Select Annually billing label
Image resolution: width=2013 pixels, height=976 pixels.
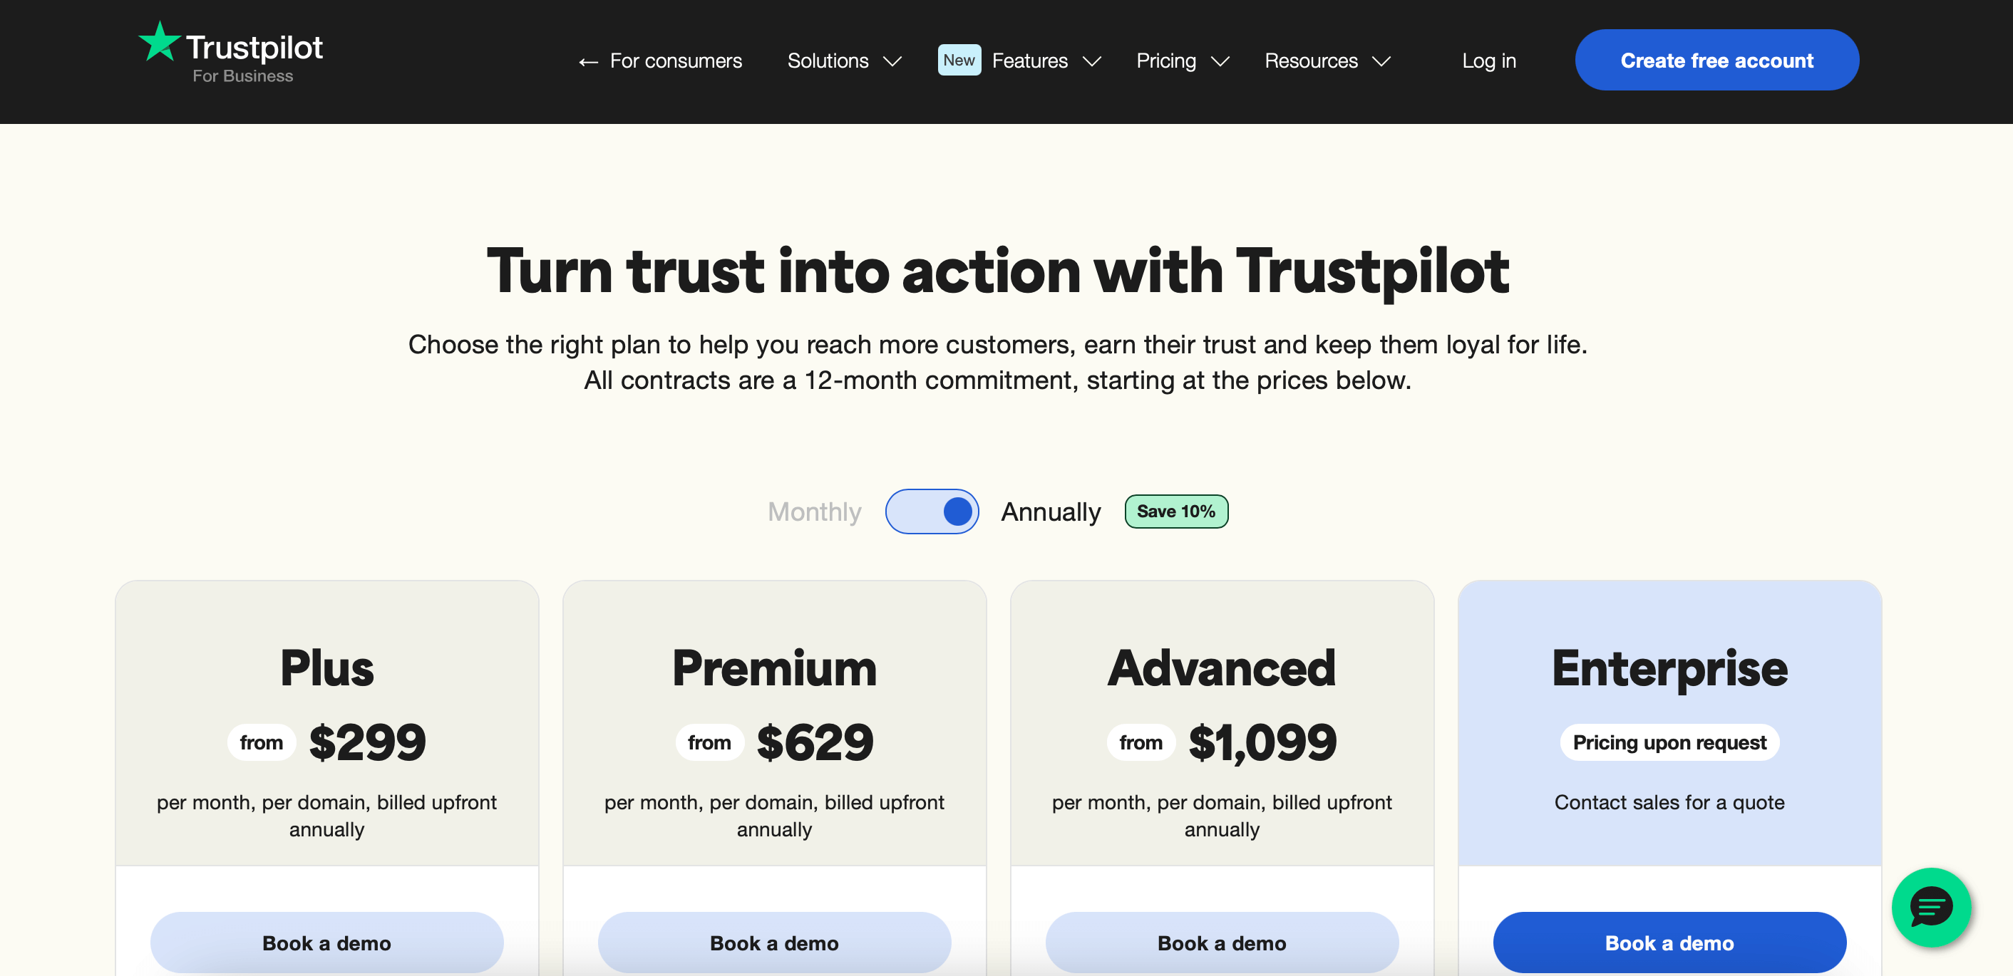click(1050, 512)
